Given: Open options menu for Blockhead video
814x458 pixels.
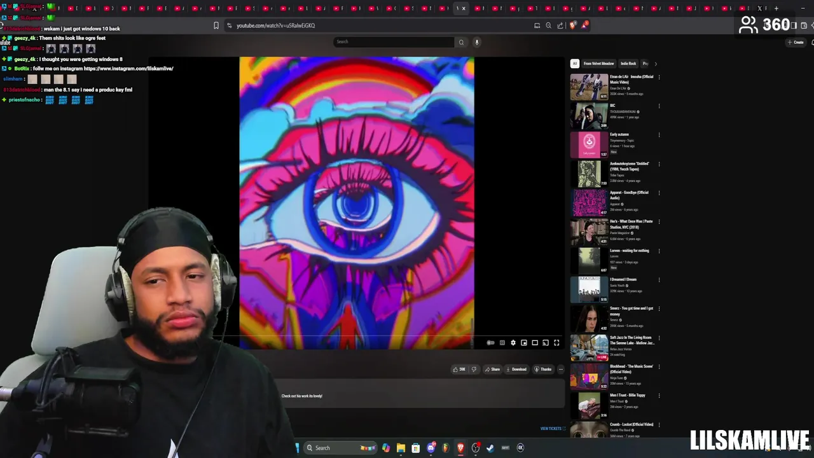Looking at the screenshot, I should click(x=659, y=366).
